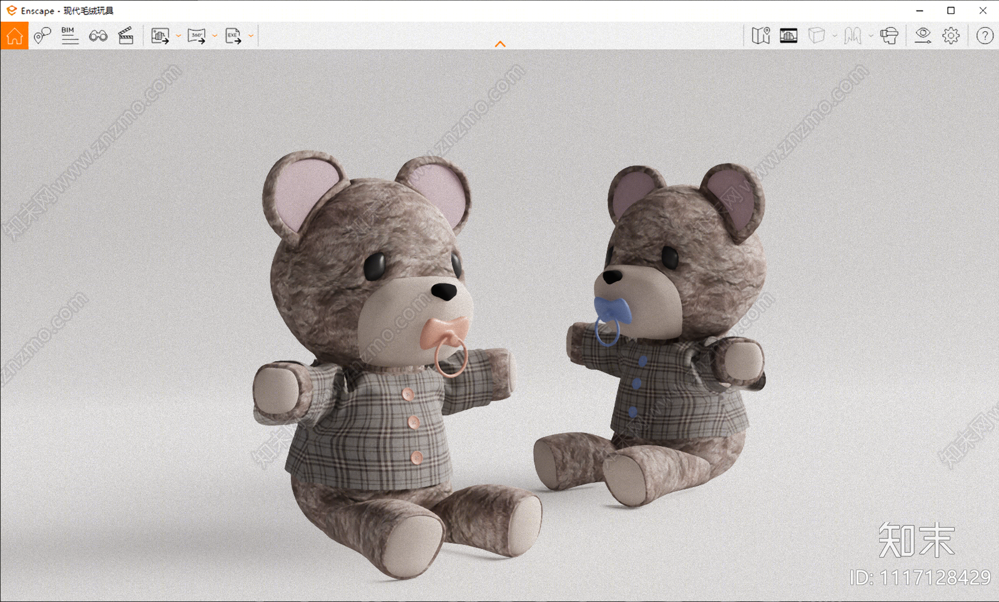Expand the projection mode dropdown arrow
The height and width of the screenshot is (602, 999).
point(835,36)
